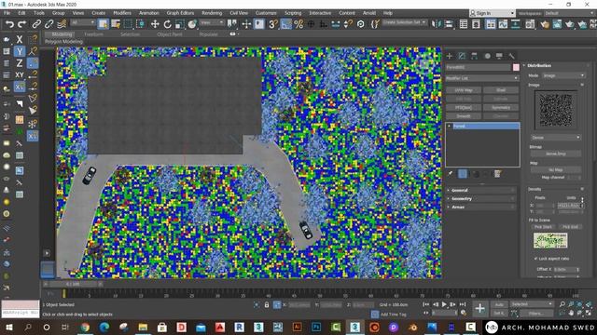The image size is (597, 335).
Task: Toggle the Selection Lock icon
Action: 267,304
